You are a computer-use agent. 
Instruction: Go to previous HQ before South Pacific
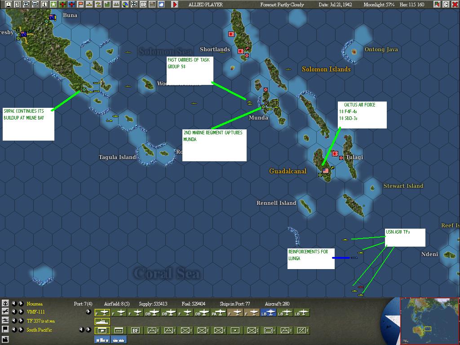click(14, 330)
